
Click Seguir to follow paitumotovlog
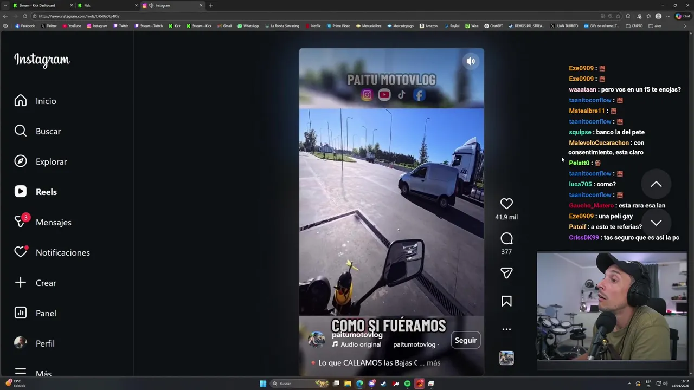pyautogui.click(x=466, y=340)
